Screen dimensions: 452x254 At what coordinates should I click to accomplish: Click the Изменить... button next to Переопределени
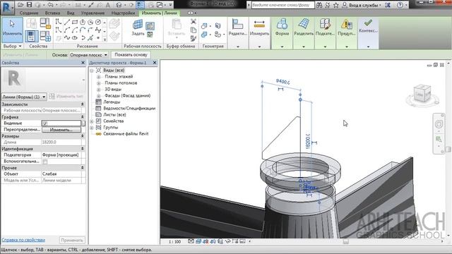tap(61, 130)
